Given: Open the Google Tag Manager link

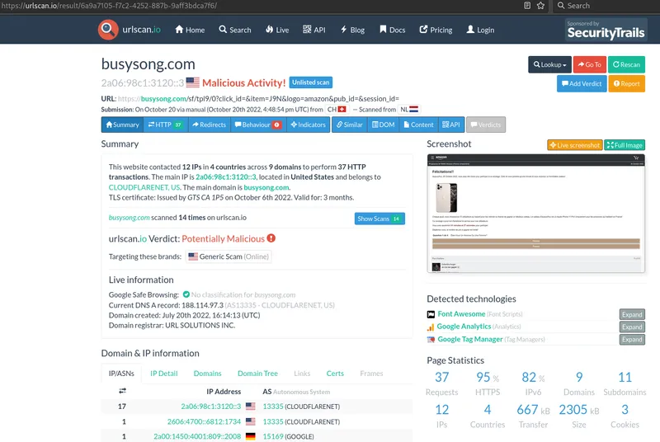Looking at the screenshot, I should pos(470,339).
